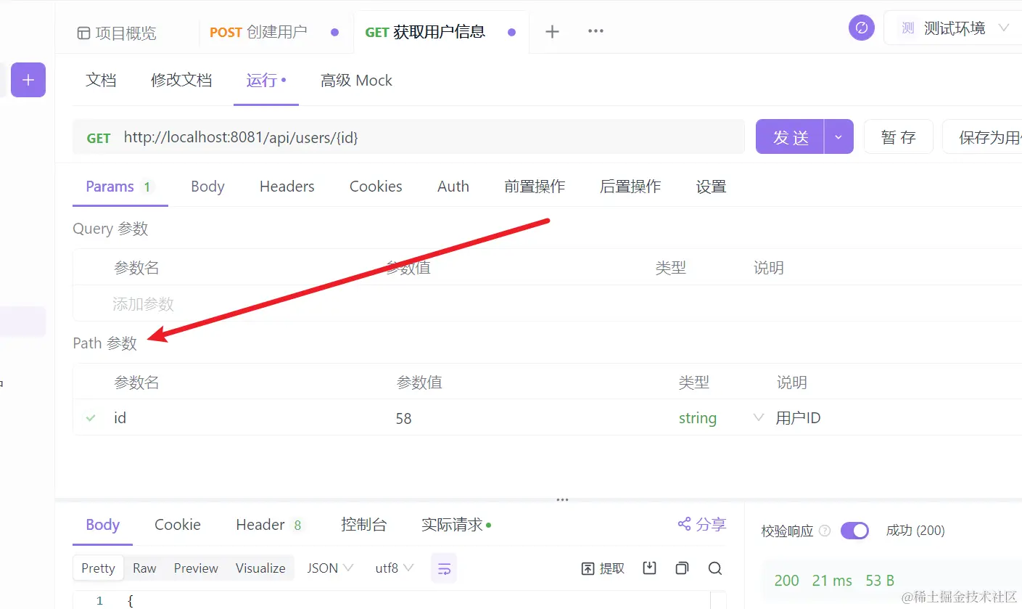Toggle the id path parameter checkmark
This screenshot has width=1022, height=609.
[x=91, y=418]
